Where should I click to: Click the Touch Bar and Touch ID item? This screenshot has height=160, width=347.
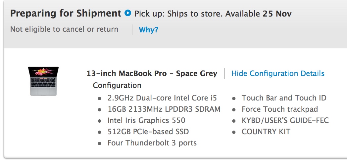(x=284, y=98)
